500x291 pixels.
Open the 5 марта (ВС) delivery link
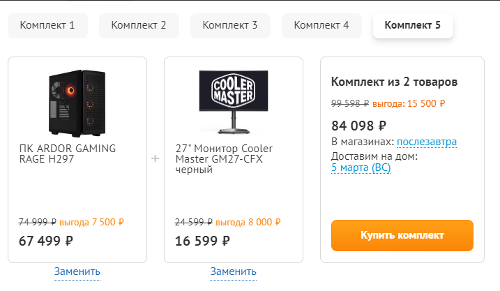(x=361, y=167)
